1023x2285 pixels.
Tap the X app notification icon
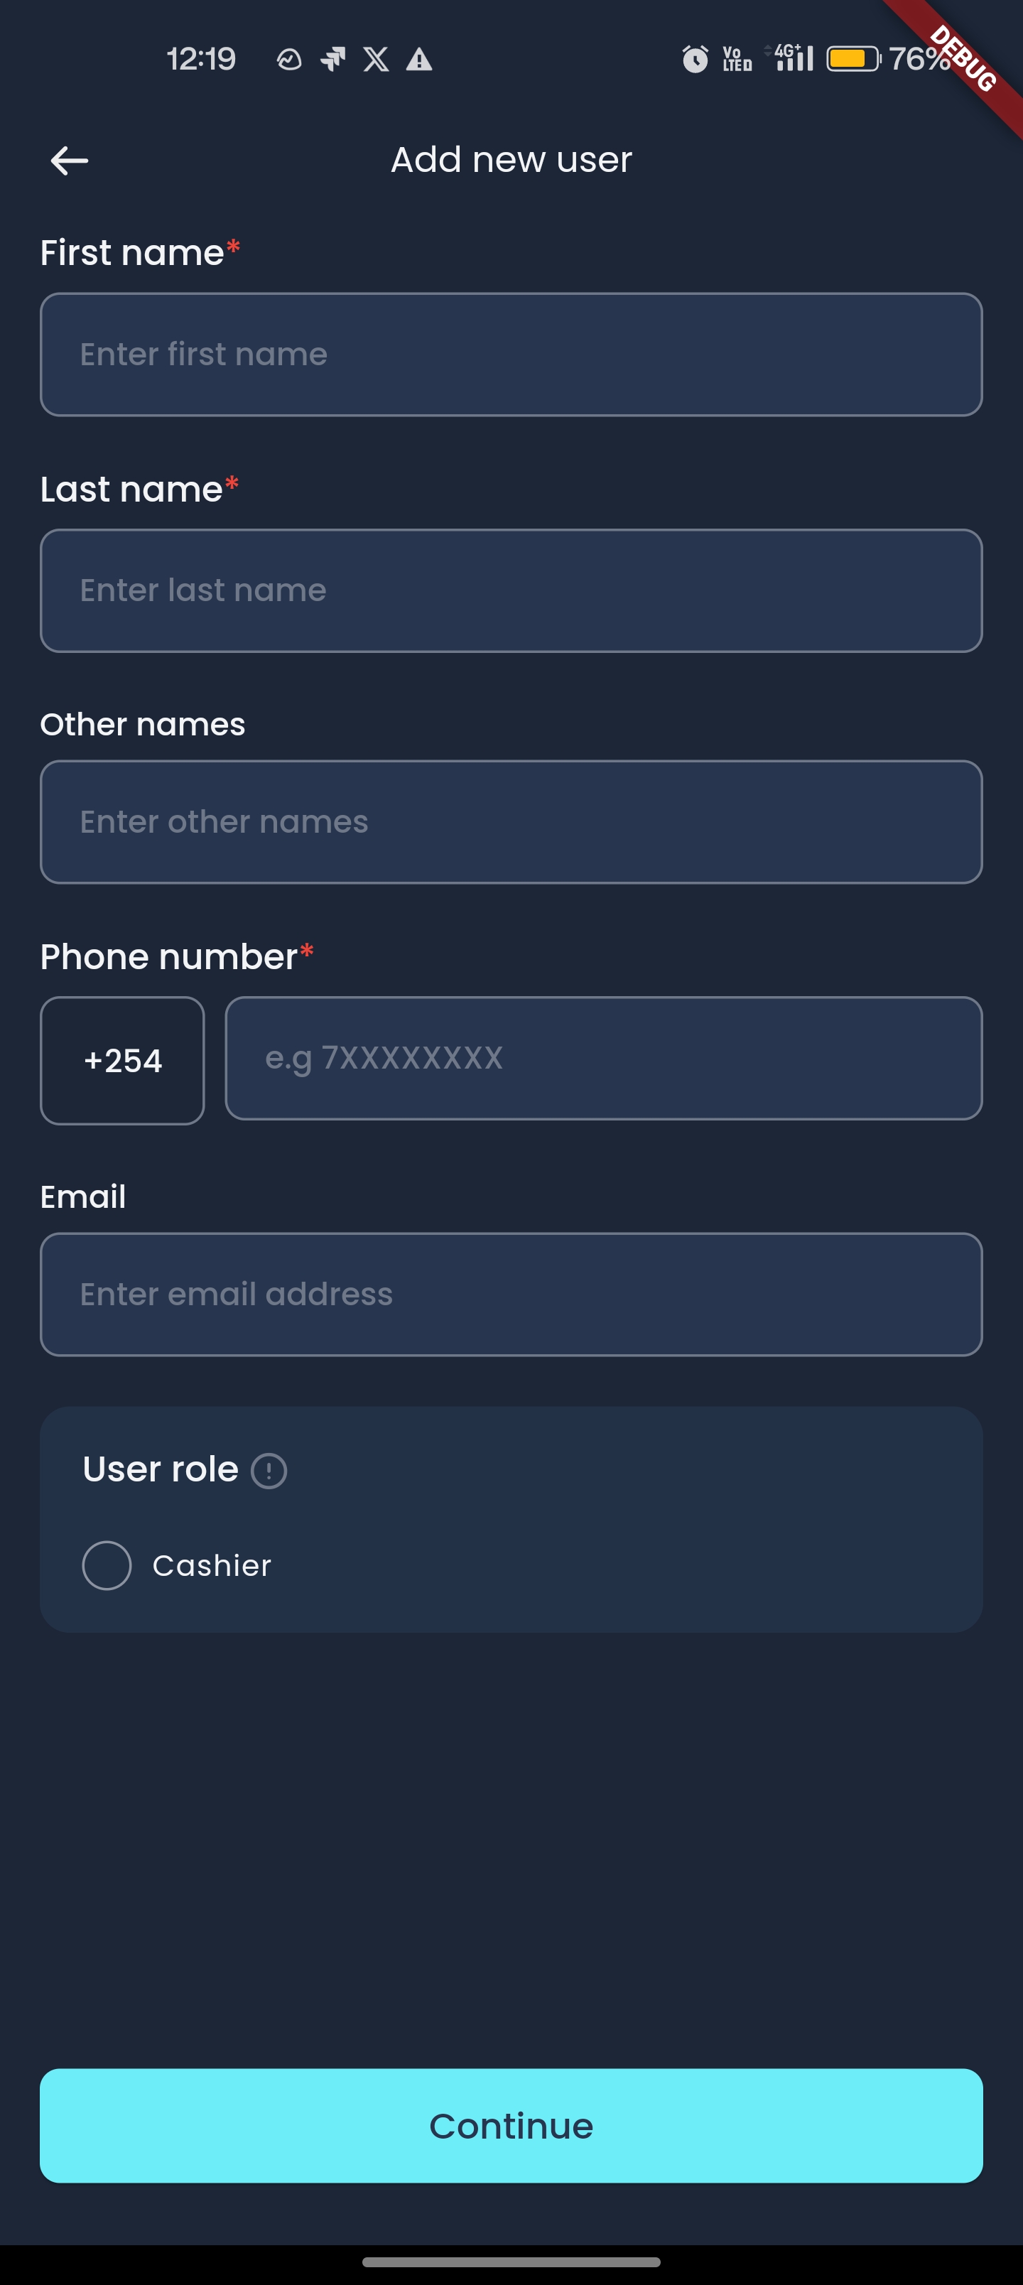pyautogui.click(x=377, y=60)
